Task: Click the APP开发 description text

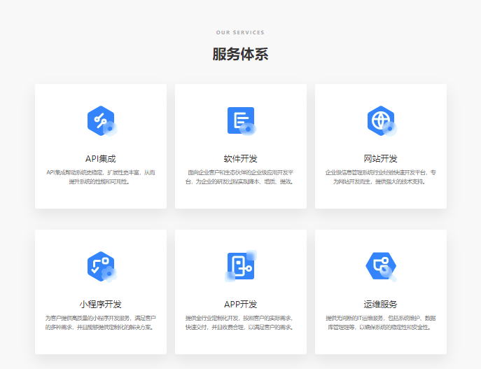Action: [x=241, y=323]
